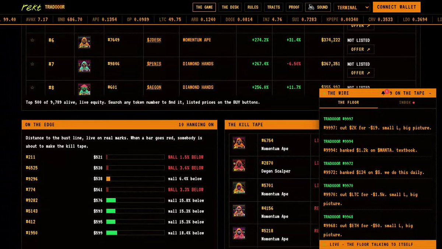Open the Rules page
This screenshot has height=249, width=442.
pos(253,7)
